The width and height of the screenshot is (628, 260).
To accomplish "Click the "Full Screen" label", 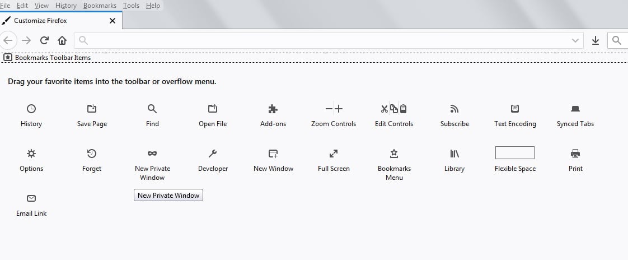I will pos(334,169).
